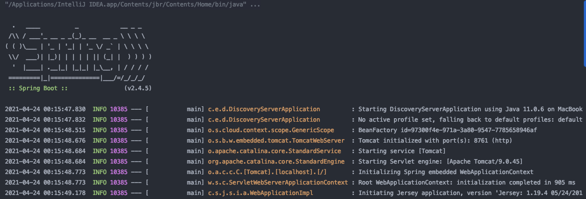586x199 pixels.
Task: Click 'c.e.d.DiscoveryServerApplication' in the 47.830 row
Action: coord(264,109)
